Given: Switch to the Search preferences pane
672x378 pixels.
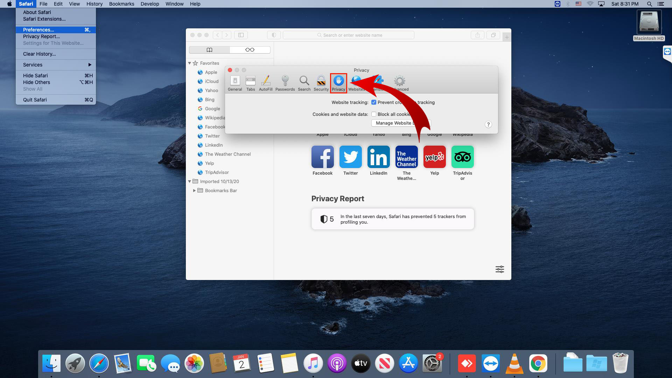Looking at the screenshot, I should point(304,83).
